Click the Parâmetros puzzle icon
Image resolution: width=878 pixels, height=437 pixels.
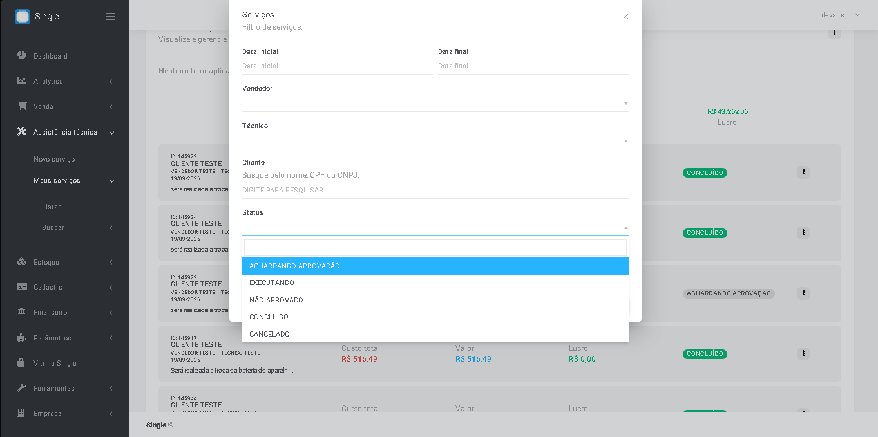(x=21, y=338)
